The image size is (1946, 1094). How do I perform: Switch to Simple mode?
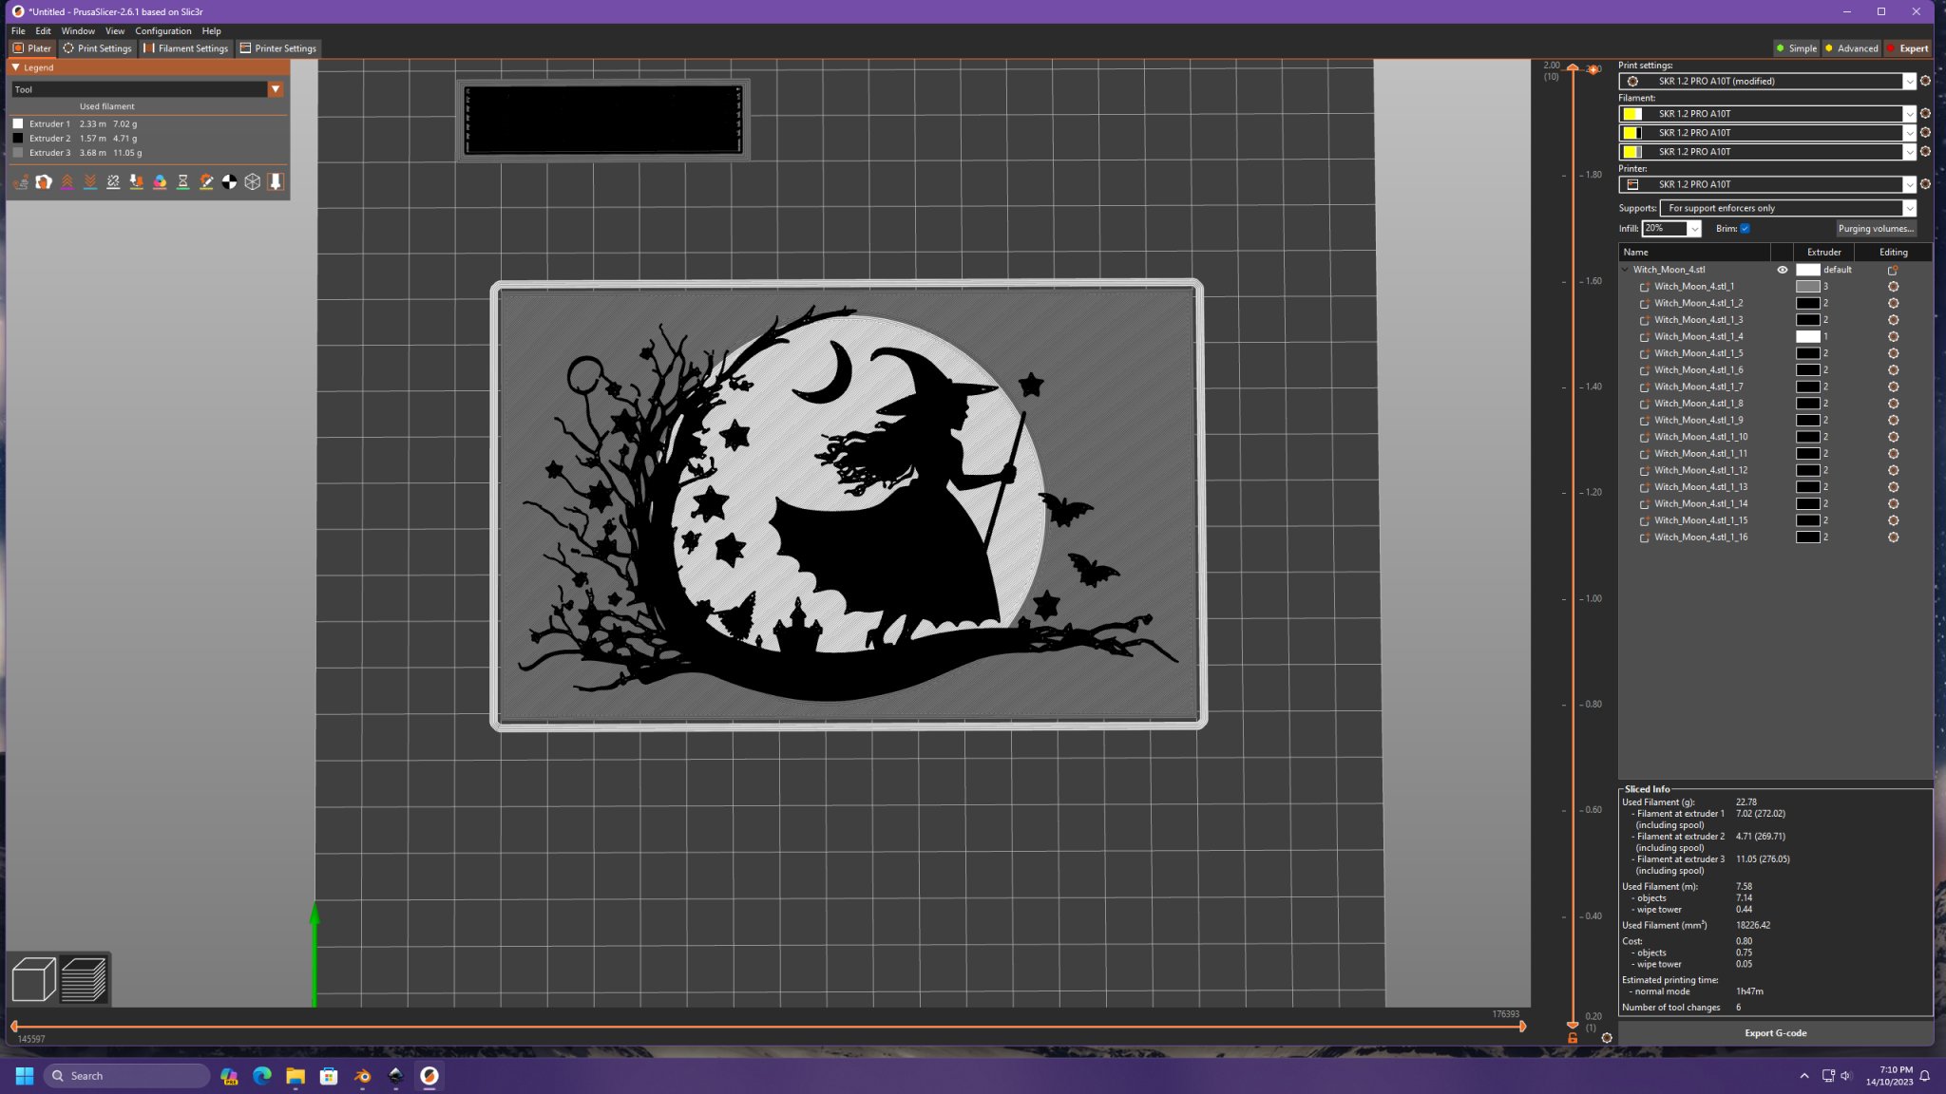[1796, 48]
